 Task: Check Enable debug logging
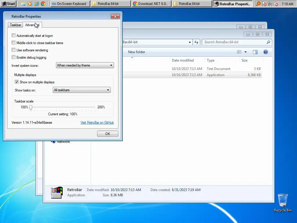coord(13,57)
